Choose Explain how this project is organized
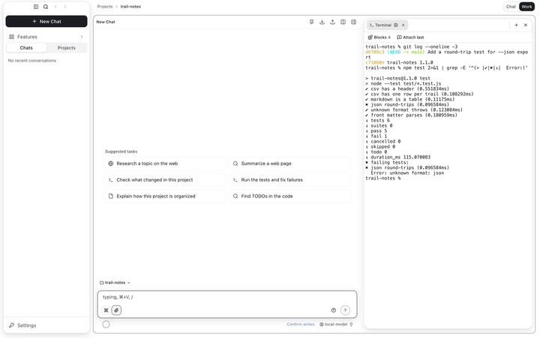Image resolution: width=540 pixels, height=338 pixels. coord(165,196)
